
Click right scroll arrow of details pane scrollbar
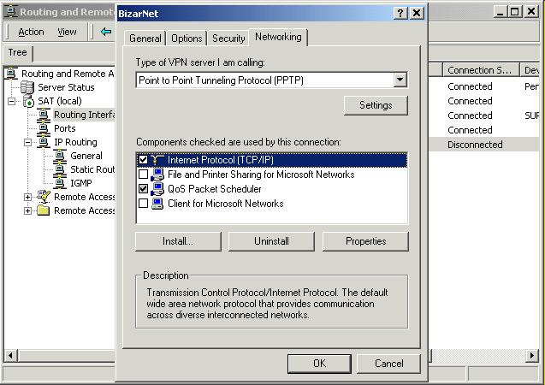click(x=531, y=355)
